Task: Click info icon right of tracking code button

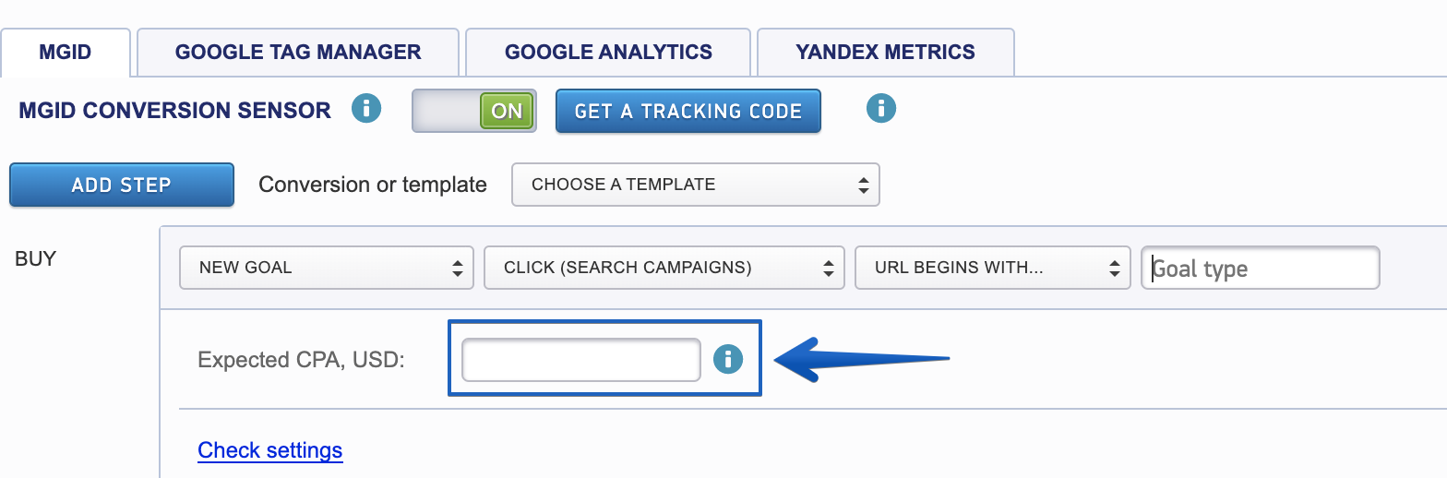Action: click(x=881, y=109)
